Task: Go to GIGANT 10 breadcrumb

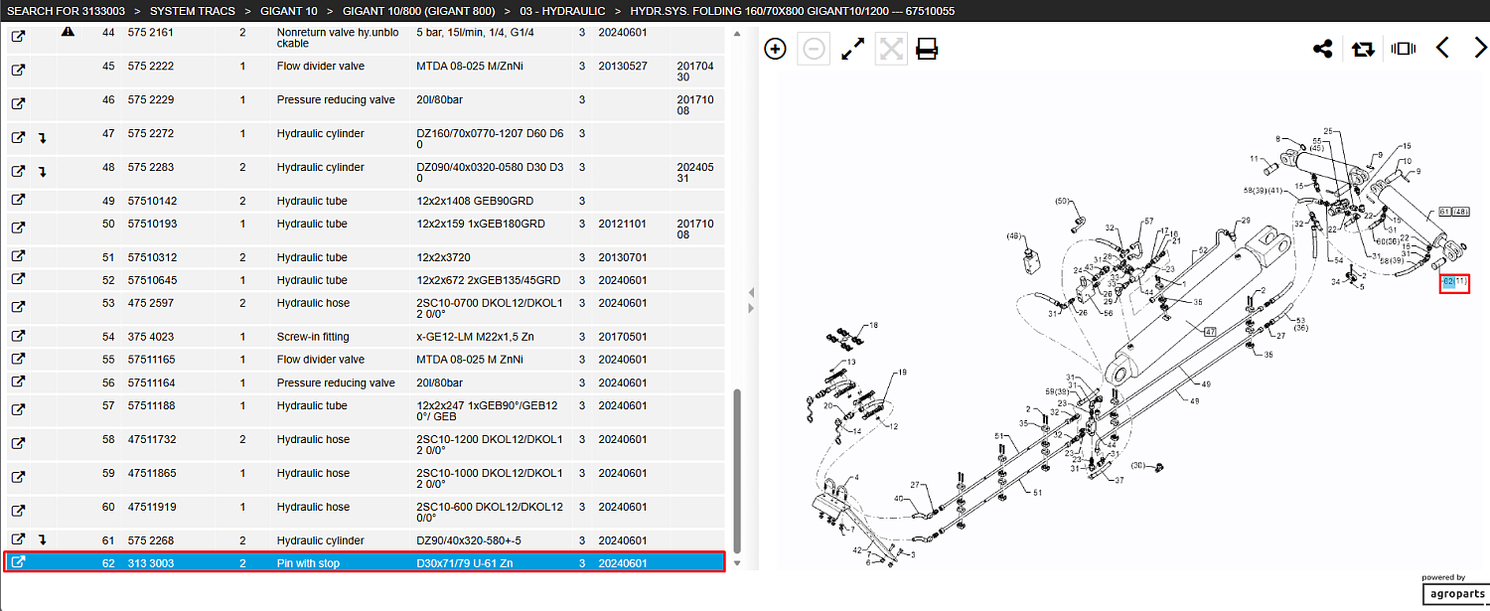Action: (291, 11)
